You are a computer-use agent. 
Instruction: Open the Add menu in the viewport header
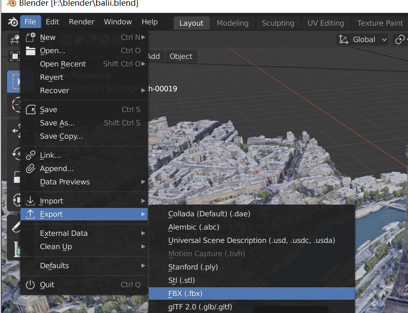tap(153, 56)
